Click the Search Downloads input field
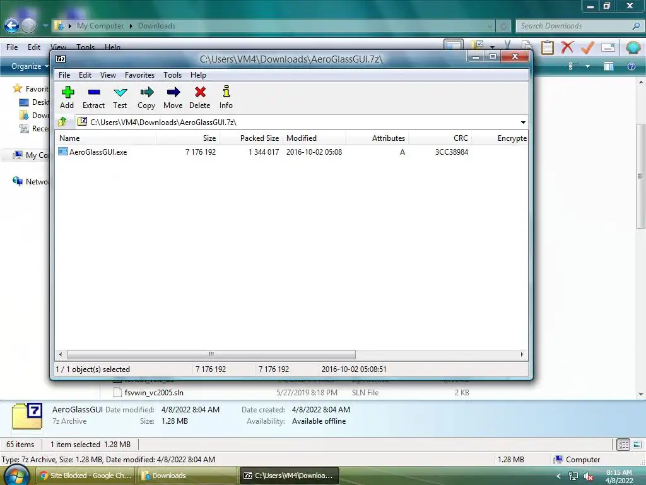The height and width of the screenshot is (485, 646). click(573, 26)
